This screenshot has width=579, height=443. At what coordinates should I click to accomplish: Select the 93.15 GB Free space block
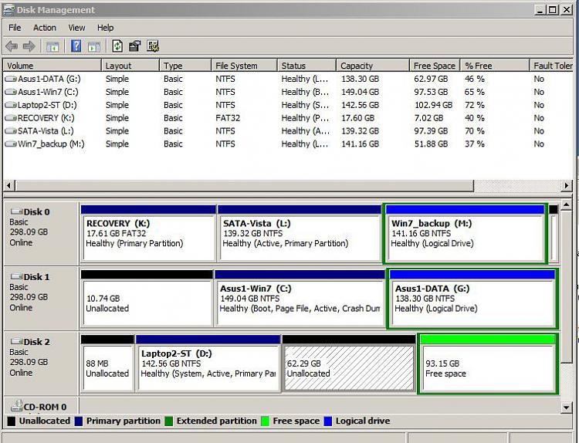coord(488,364)
